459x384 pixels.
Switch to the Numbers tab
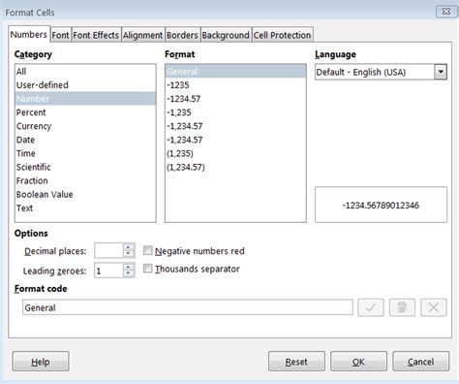click(x=29, y=34)
